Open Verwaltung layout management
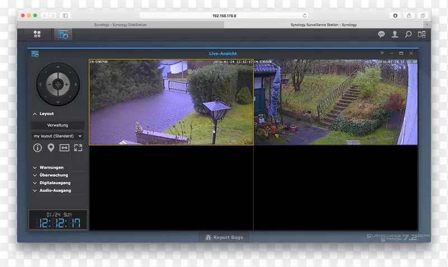The height and width of the screenshot is (267, 448). point(58,125)
